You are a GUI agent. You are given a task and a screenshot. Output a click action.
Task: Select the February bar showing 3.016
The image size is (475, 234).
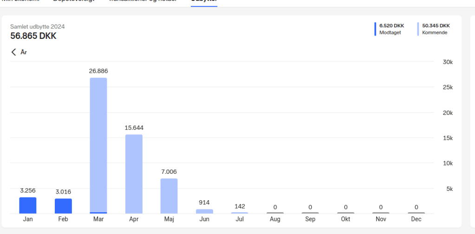click(x=63, y=206)
